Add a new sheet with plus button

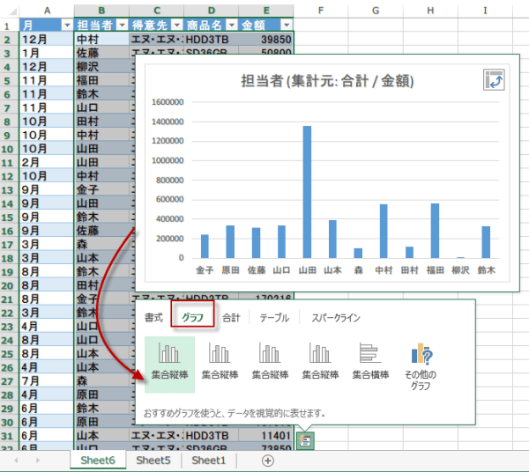point(268,461)
